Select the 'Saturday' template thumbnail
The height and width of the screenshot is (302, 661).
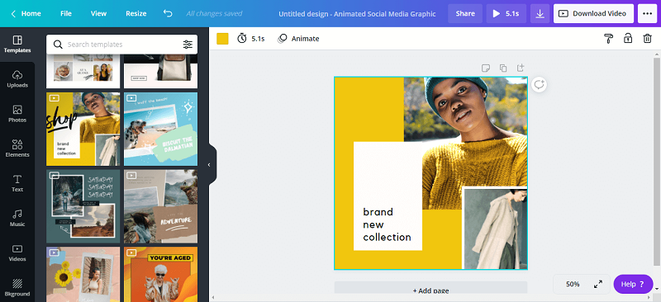click(x=83, y=206)
